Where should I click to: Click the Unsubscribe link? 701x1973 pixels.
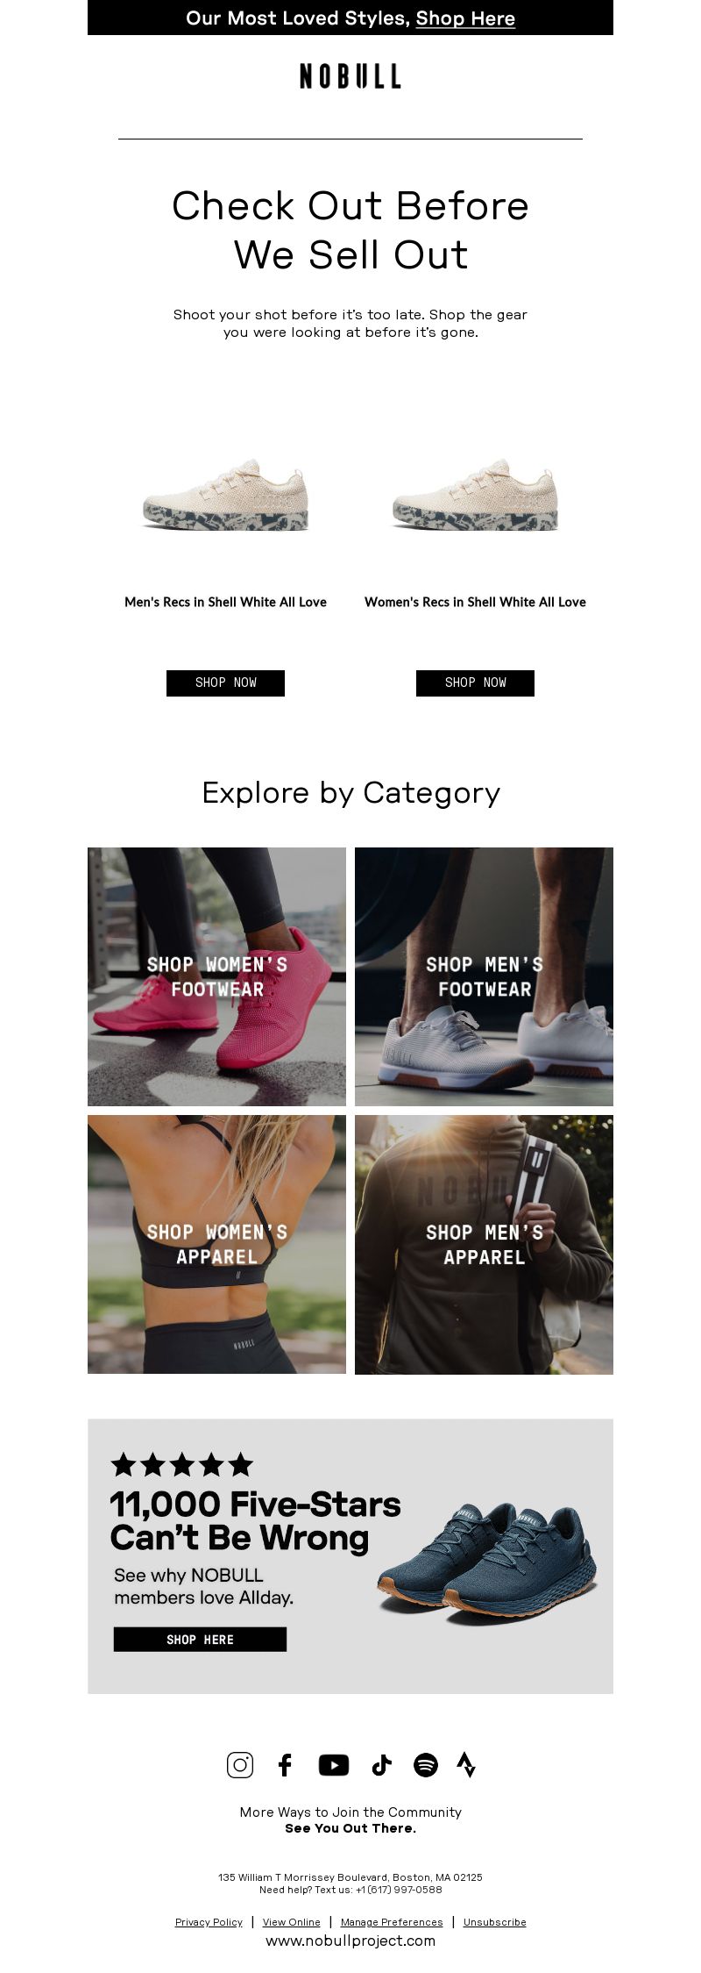point(494,1921)
